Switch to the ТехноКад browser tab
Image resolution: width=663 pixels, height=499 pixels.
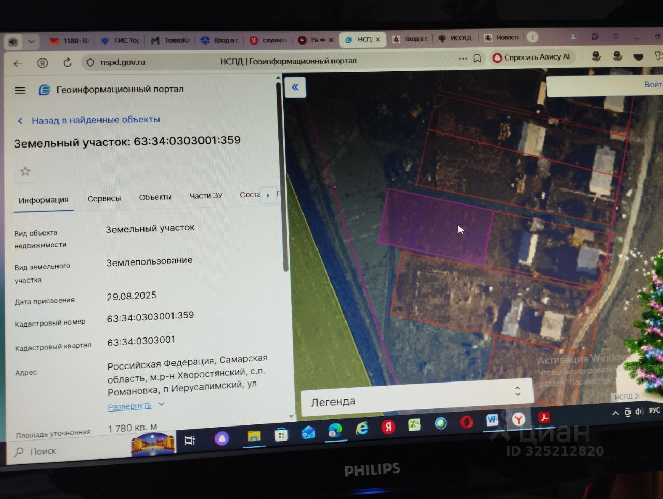tap(170, 40)
